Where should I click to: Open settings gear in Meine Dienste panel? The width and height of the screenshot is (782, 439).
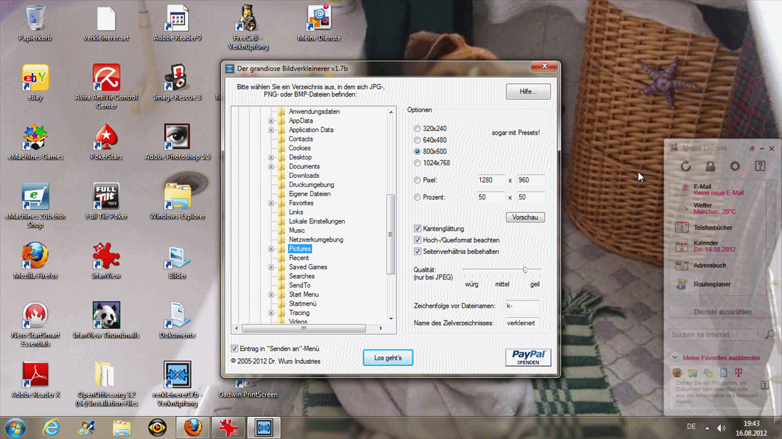pos(735,167)
